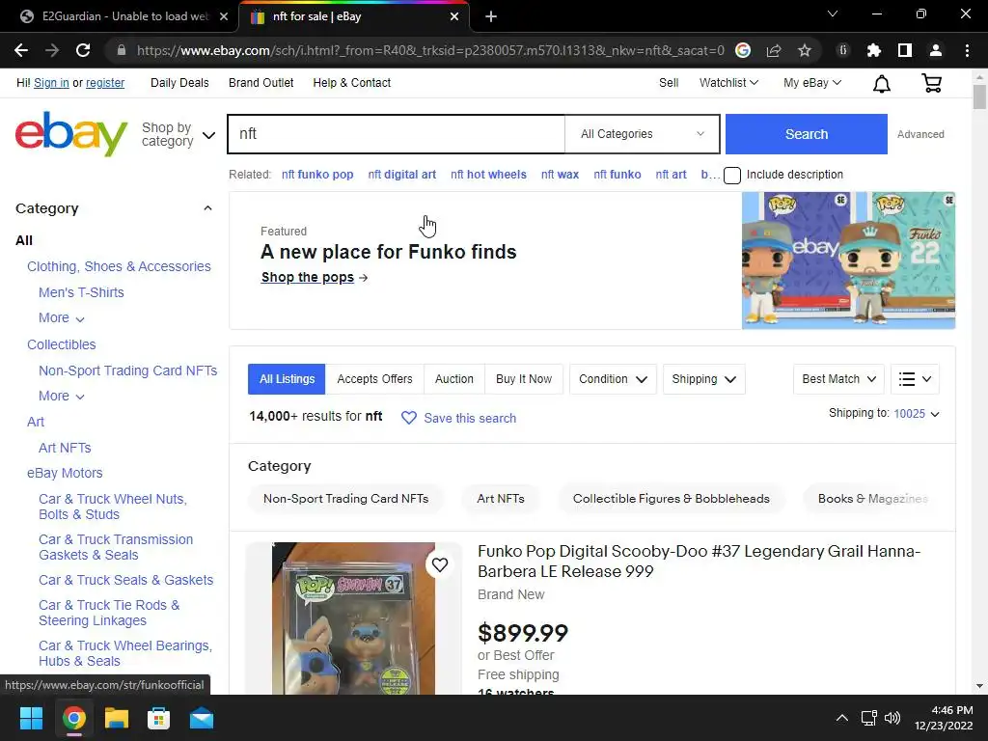Open Help & Contact
Screen dimensions: 988x741
(x=351, y=83)
